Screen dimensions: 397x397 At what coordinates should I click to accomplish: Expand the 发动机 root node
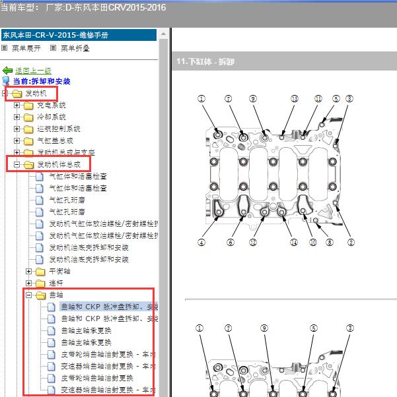coord(3,94)
